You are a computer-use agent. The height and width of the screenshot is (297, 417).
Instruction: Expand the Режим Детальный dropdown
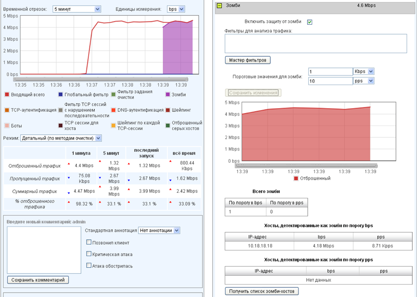pyautogui.click(x=61, y=138)
